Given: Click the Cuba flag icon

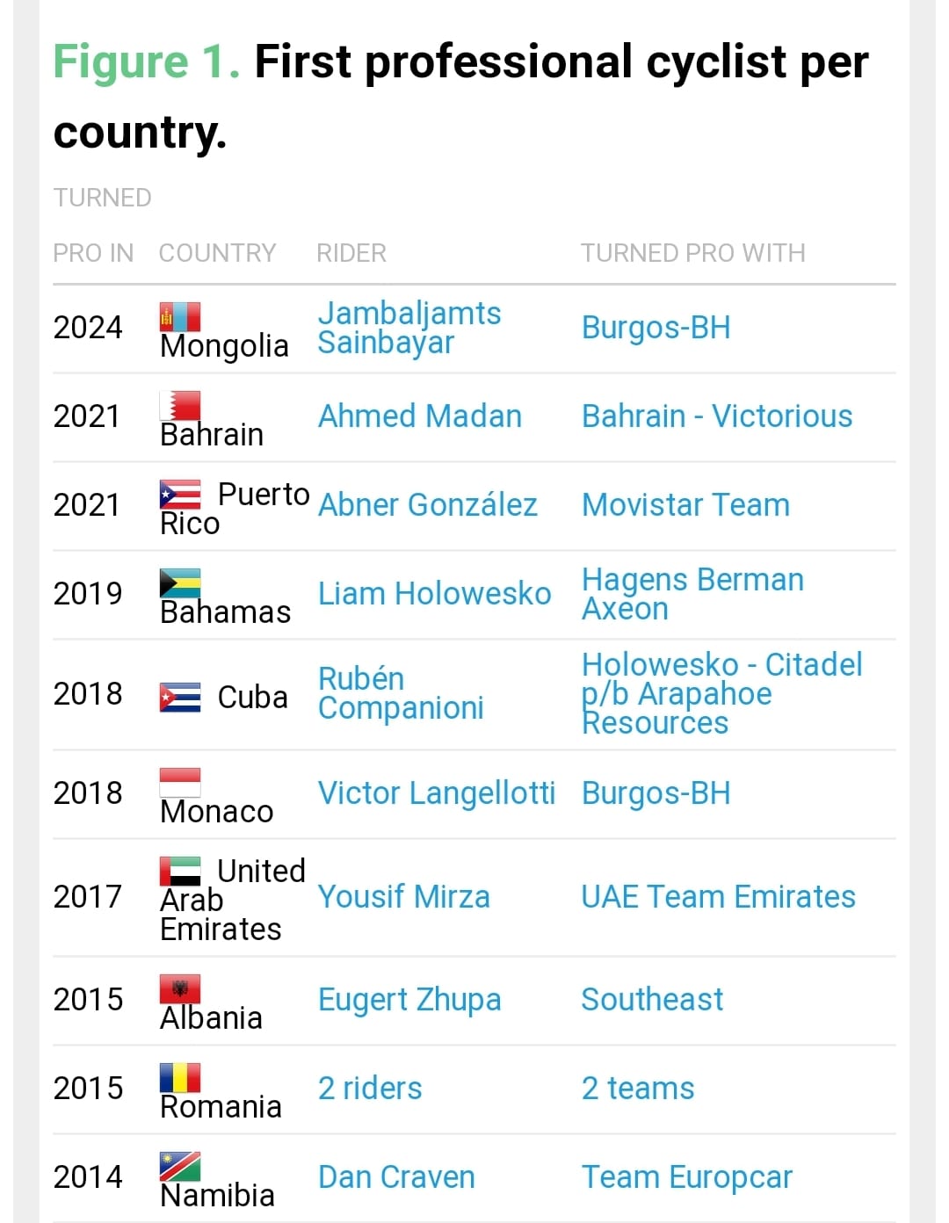Looking at the screenshot, I should [x=180, y=697].
